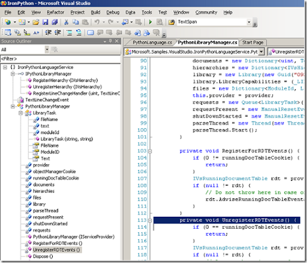Click the New Project toolbar icon
307x263 pixels.
(x=8, y=22)
